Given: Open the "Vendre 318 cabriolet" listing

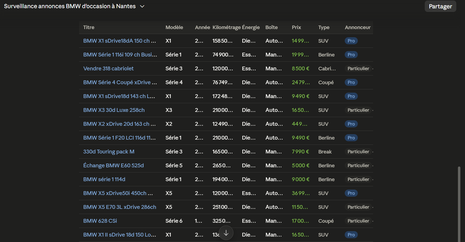Looking at the screenshot, I should click(x=108, y=69).
